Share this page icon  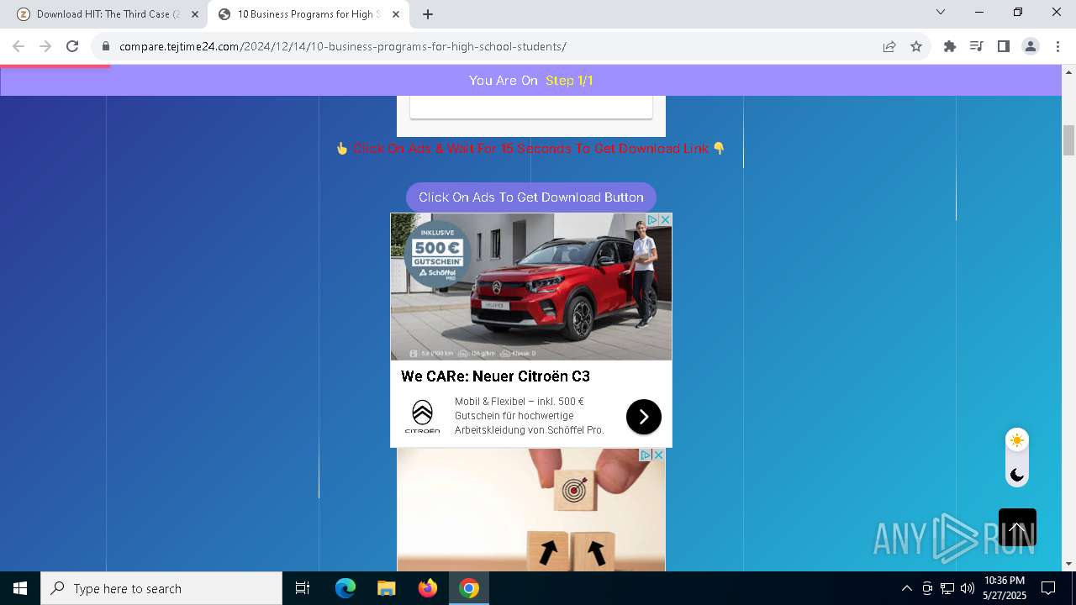[889, 47]
